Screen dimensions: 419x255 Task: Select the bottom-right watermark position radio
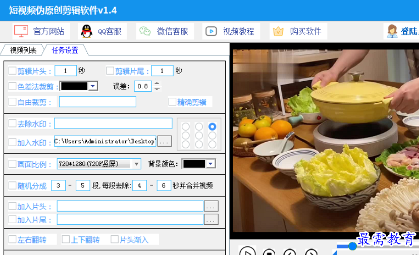[x=213, y=144]
